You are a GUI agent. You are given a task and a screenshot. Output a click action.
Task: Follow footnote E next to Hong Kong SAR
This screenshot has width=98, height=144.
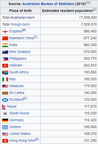pyautogui.click(x=37, y=139)
